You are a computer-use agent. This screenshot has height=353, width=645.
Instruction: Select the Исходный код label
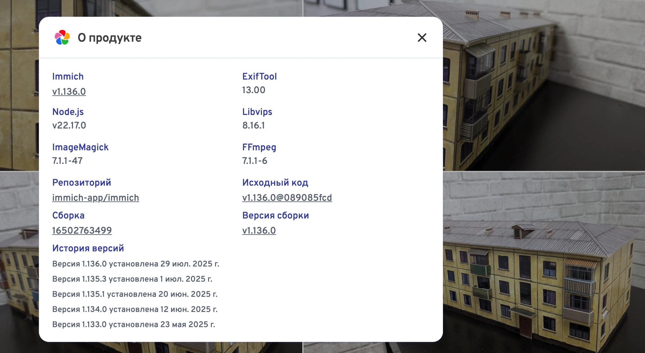point(275,182)
